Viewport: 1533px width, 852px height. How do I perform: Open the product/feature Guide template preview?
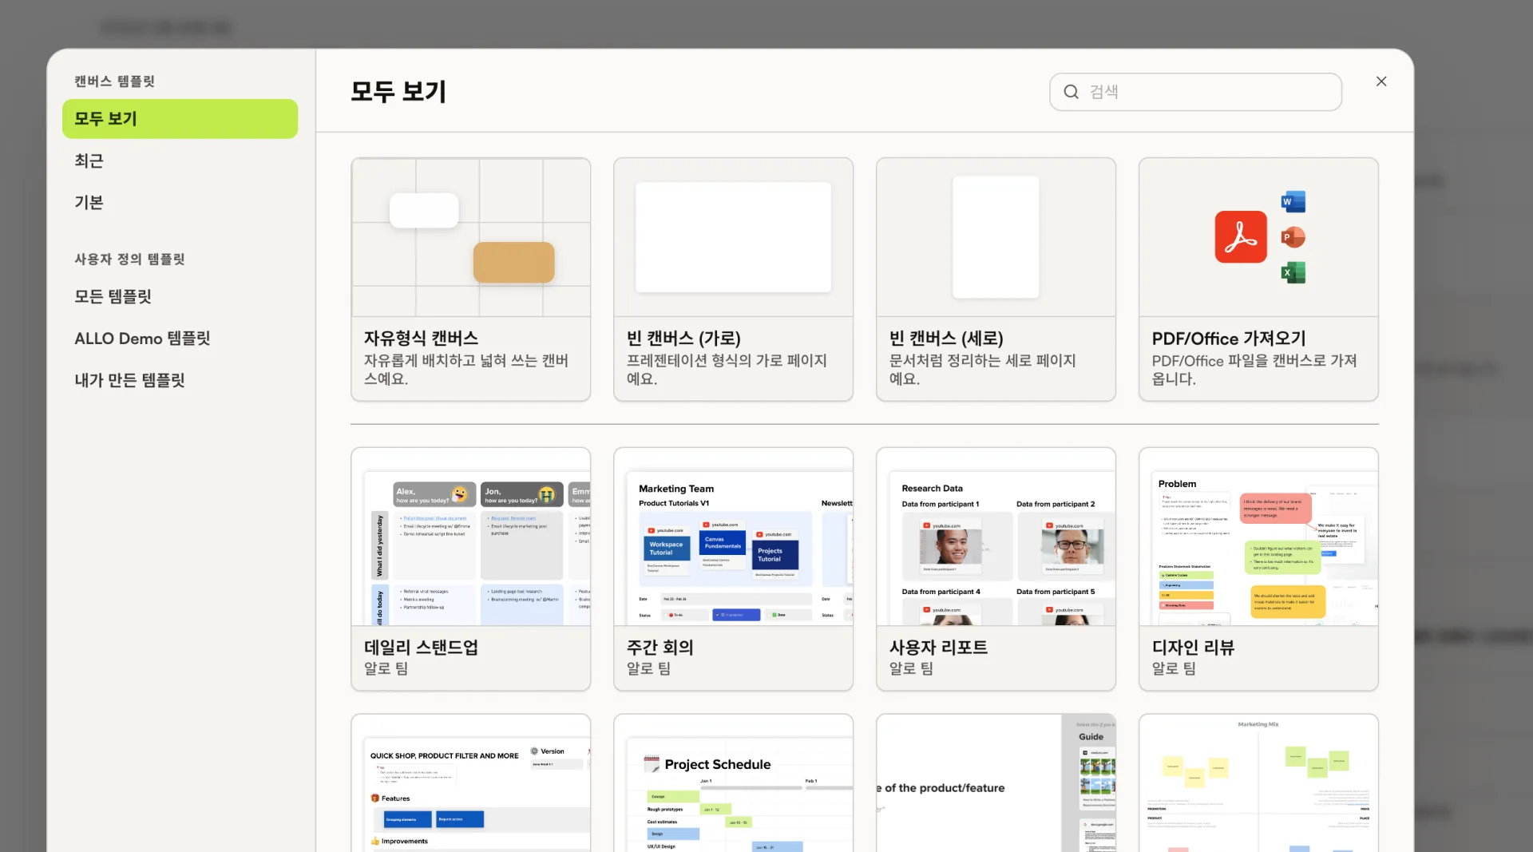click(x=996, y=783)
